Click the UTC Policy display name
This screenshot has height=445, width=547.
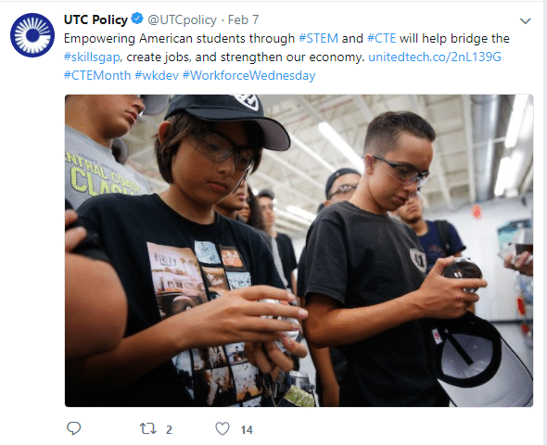[95, 19]
